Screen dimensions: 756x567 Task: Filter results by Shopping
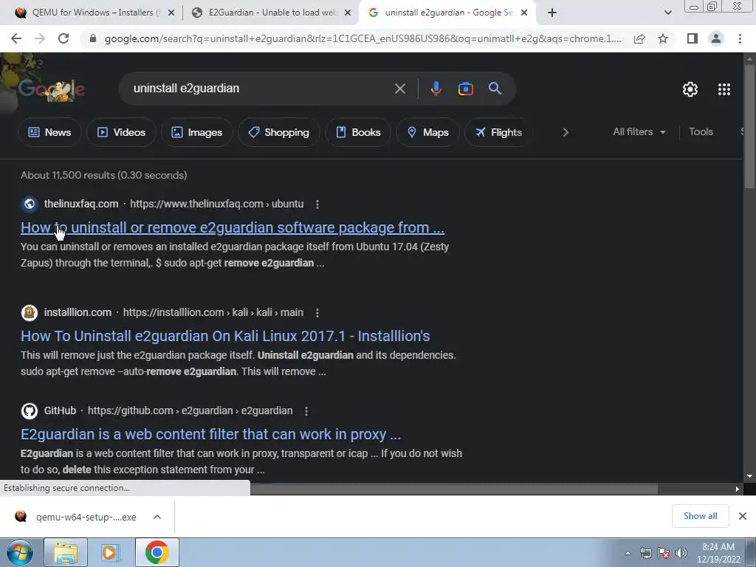pyautogui.click(x=278, y=132)
